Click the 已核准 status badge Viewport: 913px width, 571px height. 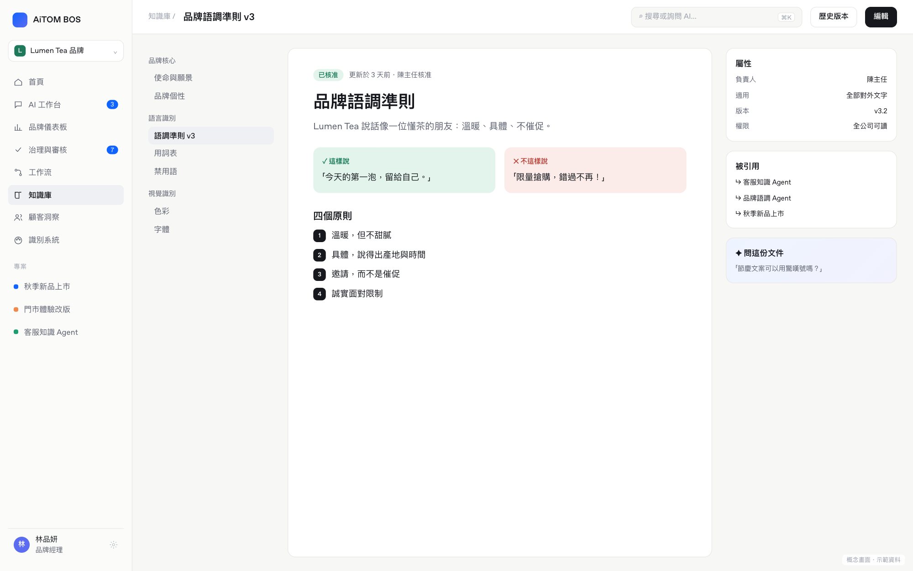[328, 75]
